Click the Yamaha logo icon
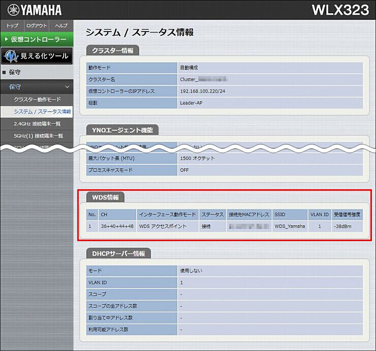Viewport: 376px width, 351px height. coord(13,10)
